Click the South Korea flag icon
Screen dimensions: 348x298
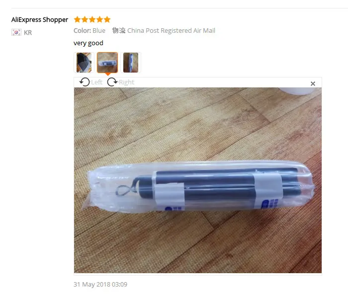(x=16, y=32)
